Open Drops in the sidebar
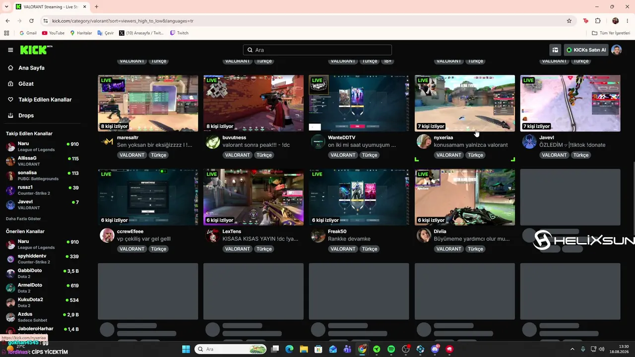The width and height of the screenshot is (635, 357). pos(26,116)
